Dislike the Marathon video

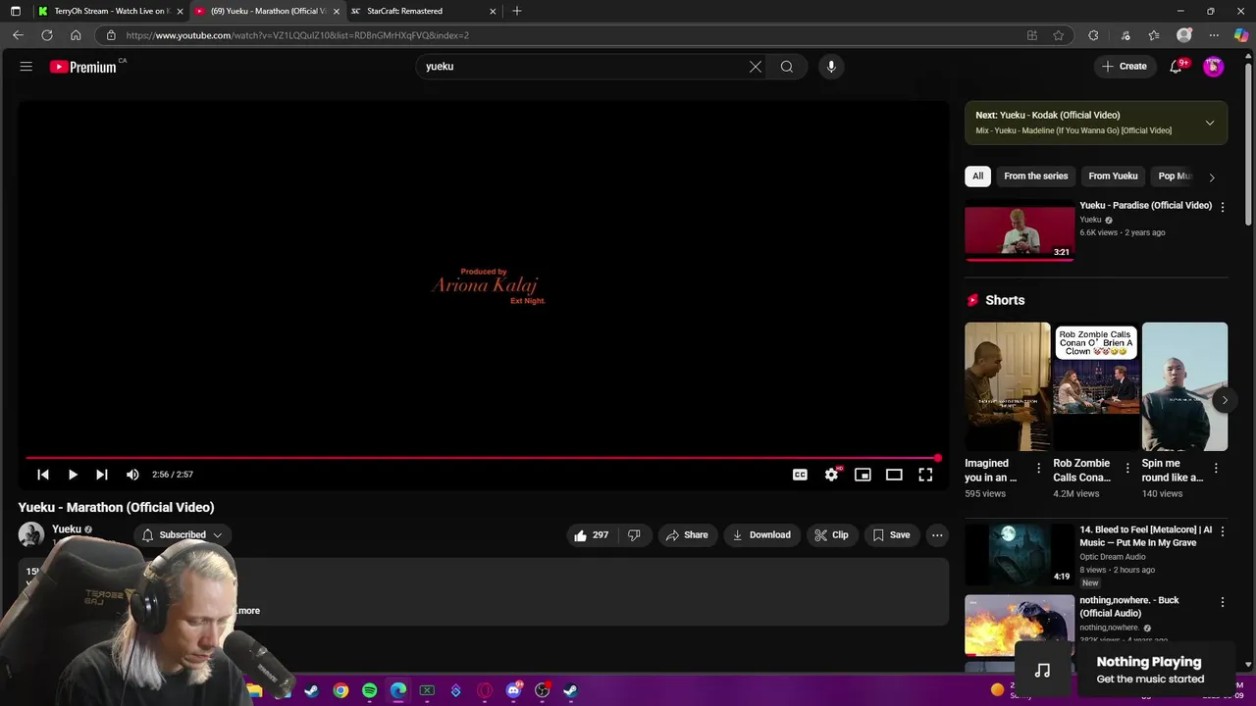(x=634, y=535)
